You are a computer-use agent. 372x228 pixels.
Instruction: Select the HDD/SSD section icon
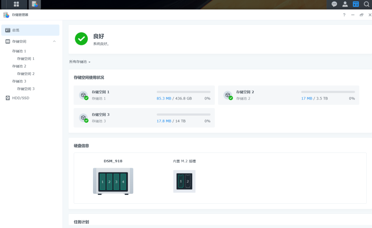[8, 98]
